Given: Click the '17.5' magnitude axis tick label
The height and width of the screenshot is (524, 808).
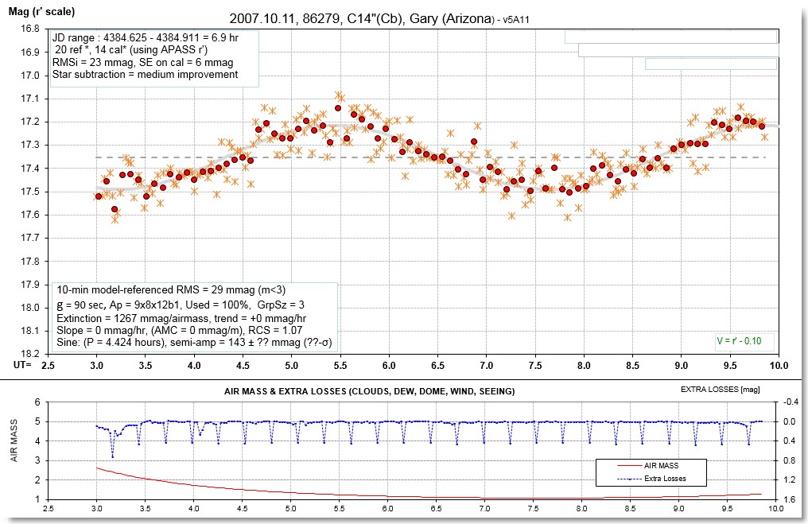Looking at the screenshot, I should click(30, 192).
